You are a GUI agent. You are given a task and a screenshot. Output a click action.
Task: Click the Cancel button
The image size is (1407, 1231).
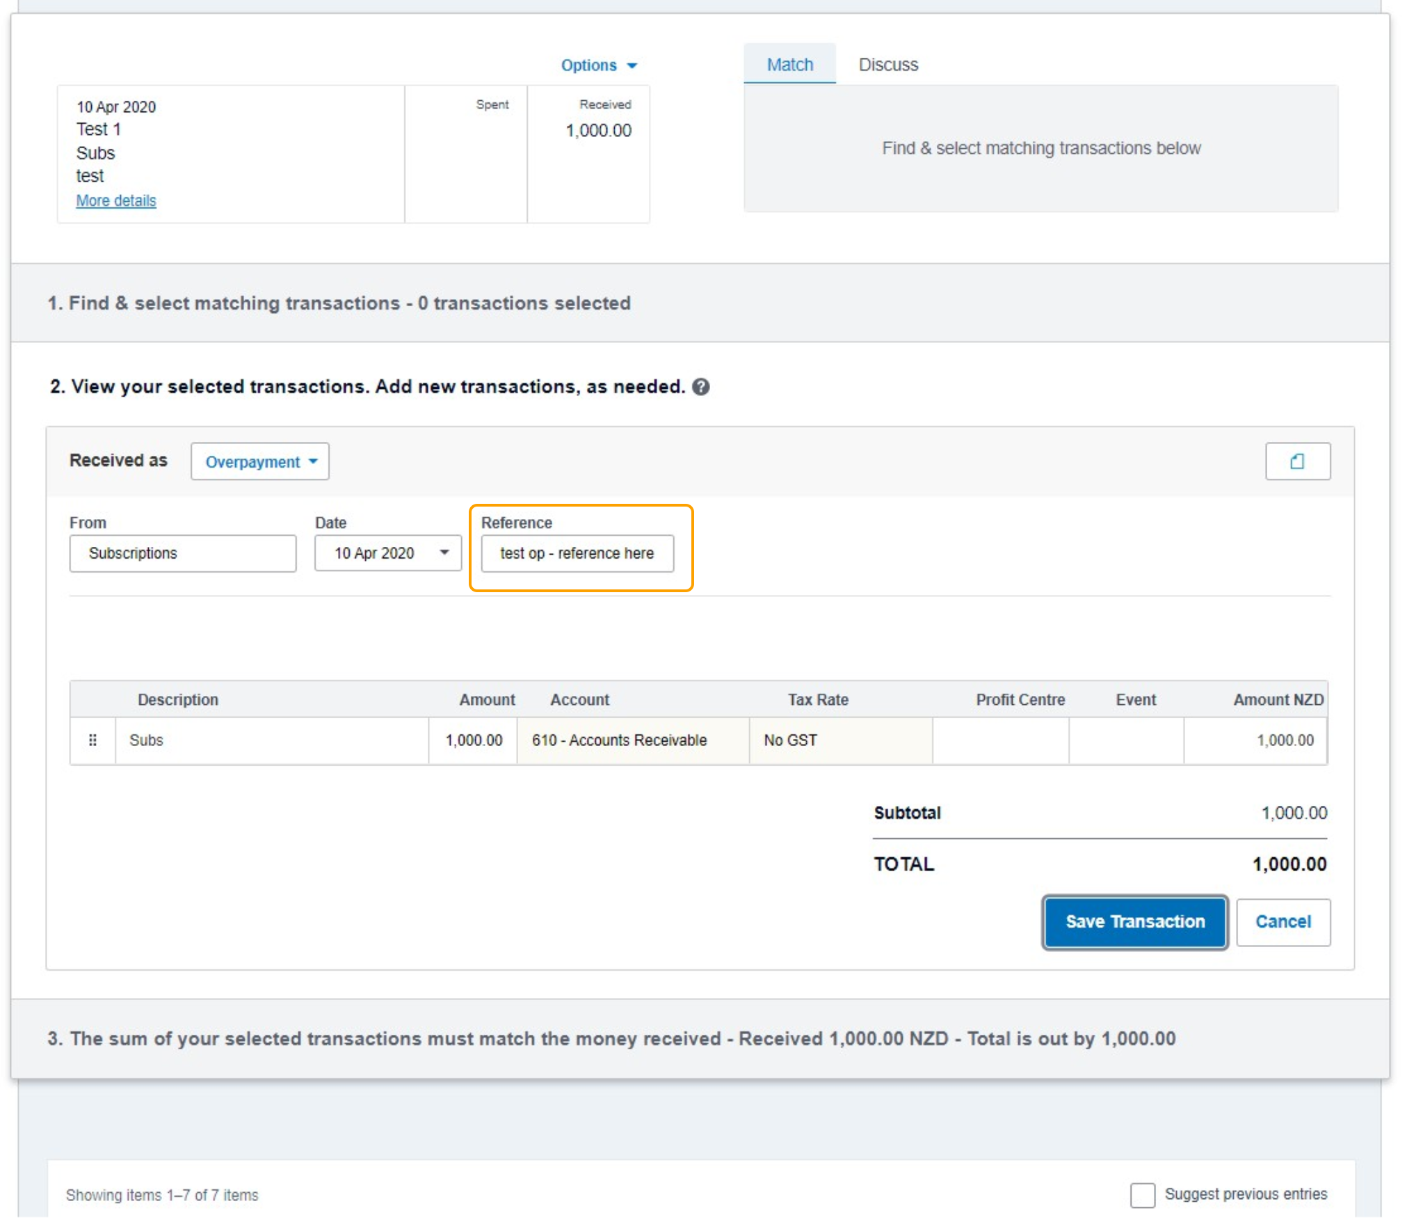point(1283,922)
